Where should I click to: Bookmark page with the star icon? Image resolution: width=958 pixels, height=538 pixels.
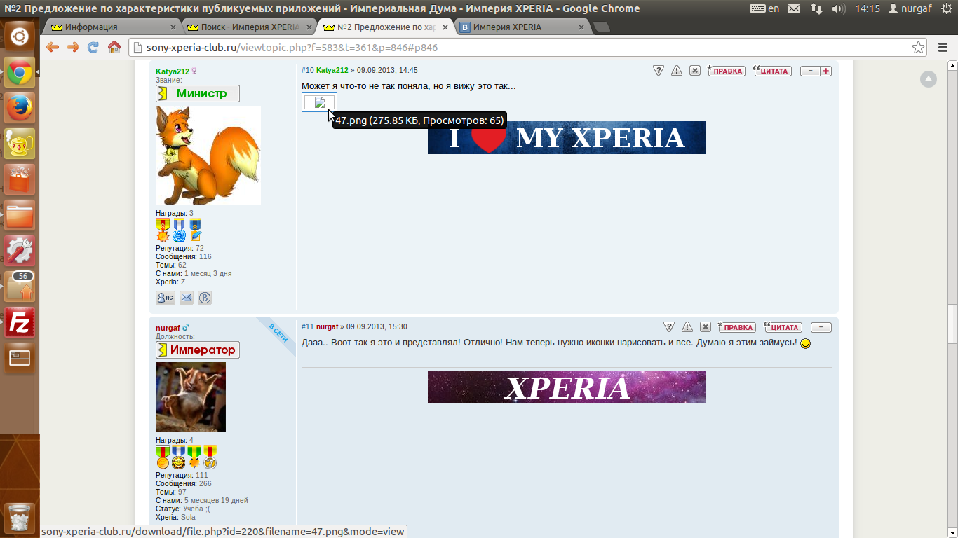918,48
